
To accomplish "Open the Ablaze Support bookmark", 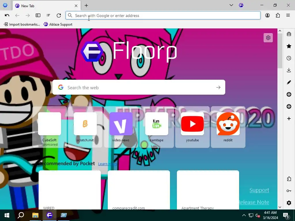I will click(x=58, y=24).
